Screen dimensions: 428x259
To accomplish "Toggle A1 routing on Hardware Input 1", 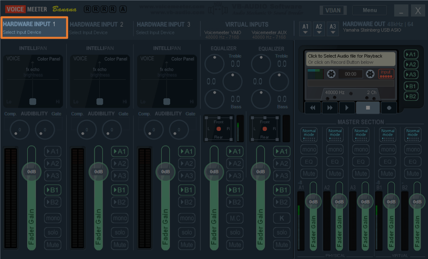I will 53,151.
